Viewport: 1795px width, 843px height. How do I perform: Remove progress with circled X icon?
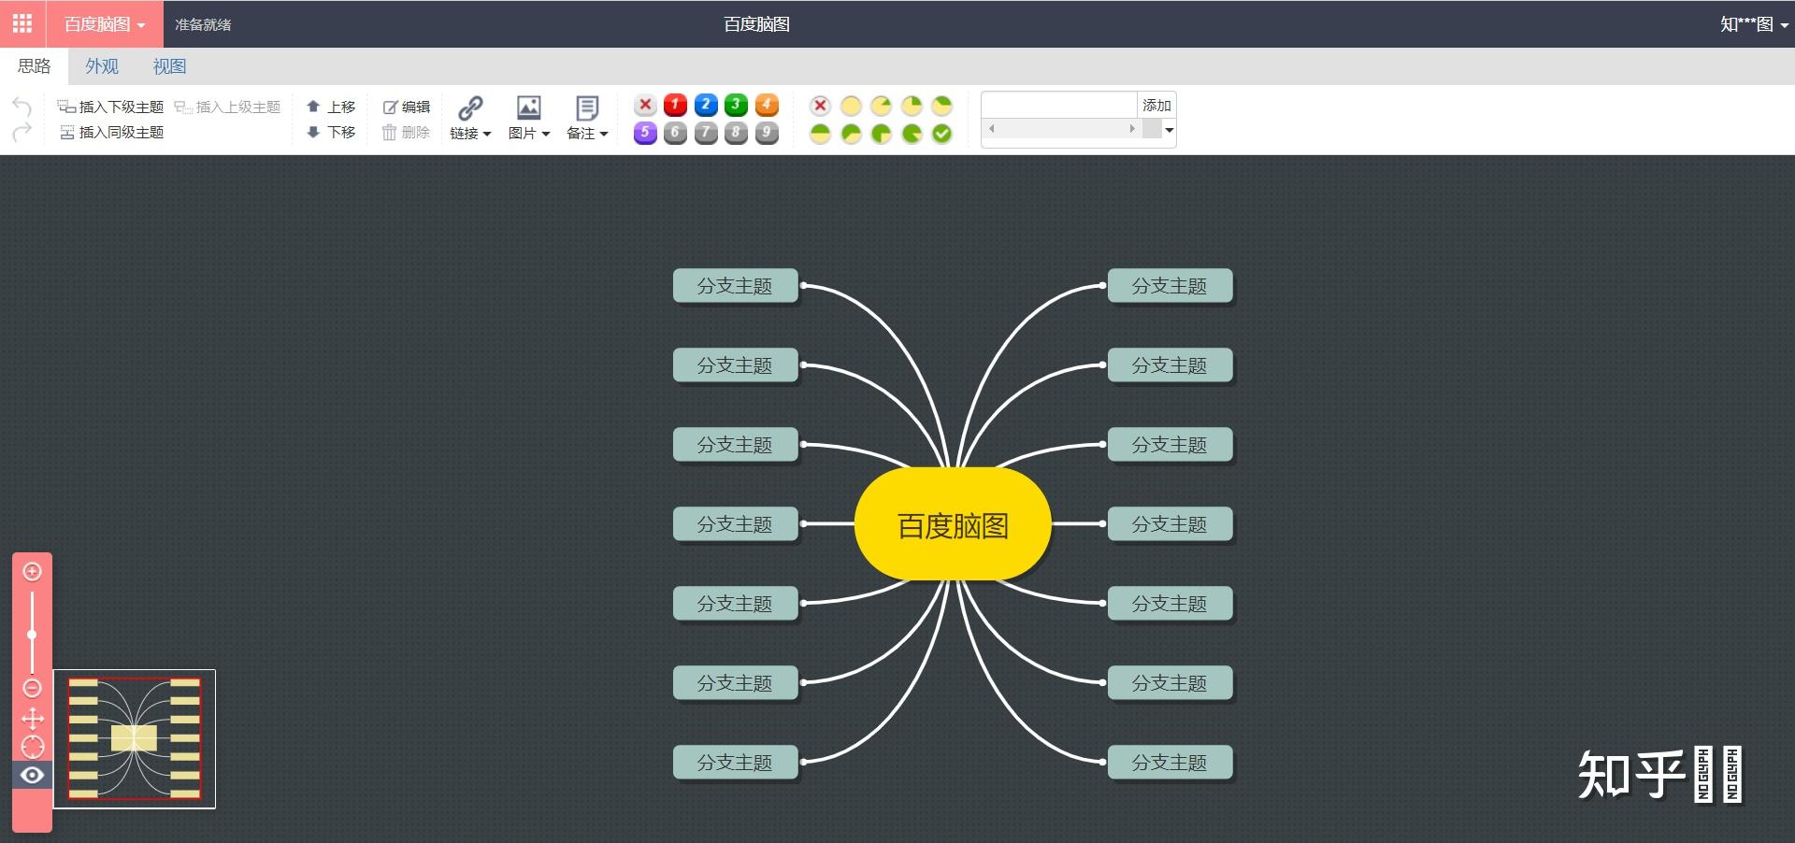click(820, 106)
